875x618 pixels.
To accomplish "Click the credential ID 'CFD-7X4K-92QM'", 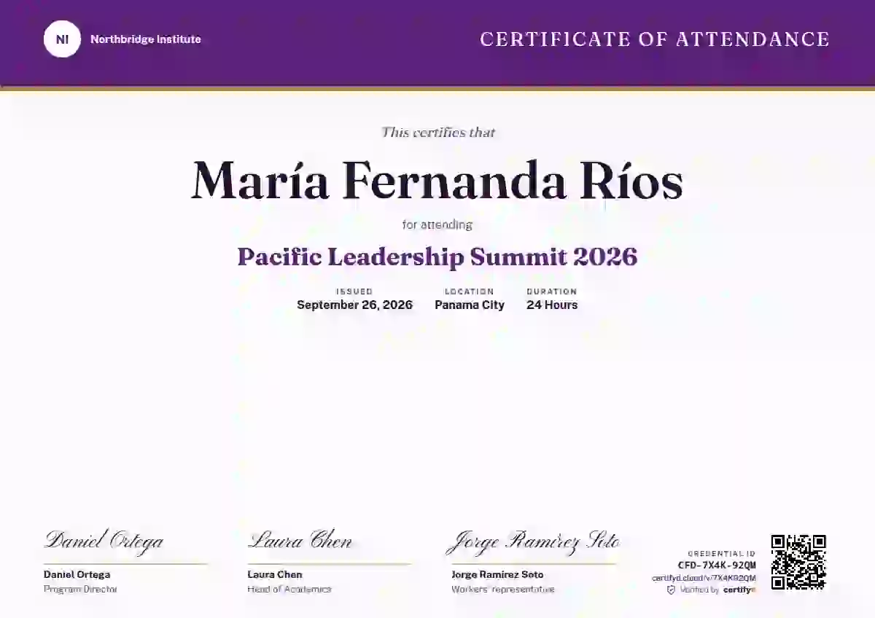I will [717, 566].
